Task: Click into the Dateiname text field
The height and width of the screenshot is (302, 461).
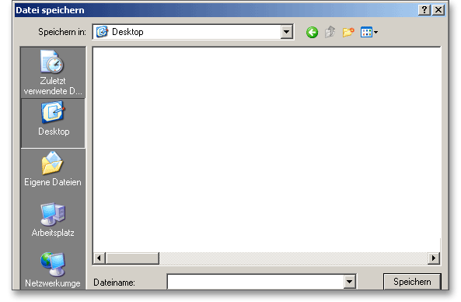Action: [256, 282]
